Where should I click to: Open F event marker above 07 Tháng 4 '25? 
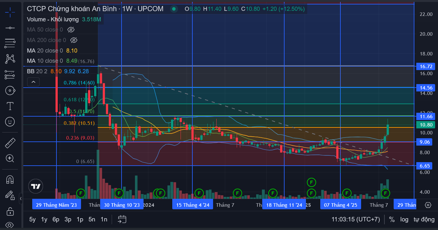coord(347,193)
